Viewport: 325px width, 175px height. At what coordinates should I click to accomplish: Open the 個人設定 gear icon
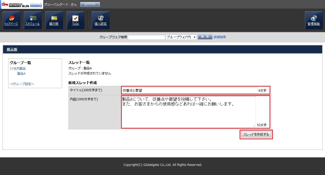tap(100, 20)
